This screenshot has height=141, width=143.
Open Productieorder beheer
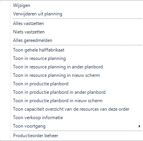coord(76,136)
